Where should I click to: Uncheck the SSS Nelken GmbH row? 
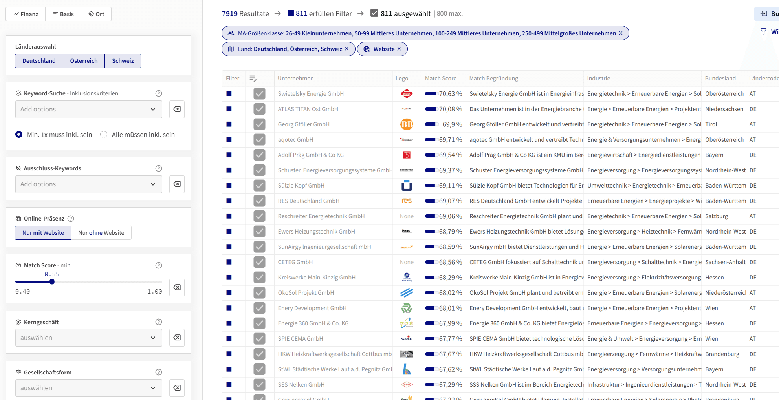pyautogui.click(x=259, y=385)
